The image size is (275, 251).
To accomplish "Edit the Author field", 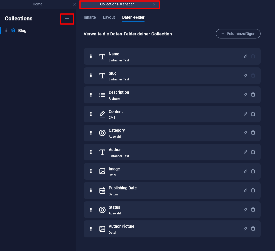I will click(245, 152).
